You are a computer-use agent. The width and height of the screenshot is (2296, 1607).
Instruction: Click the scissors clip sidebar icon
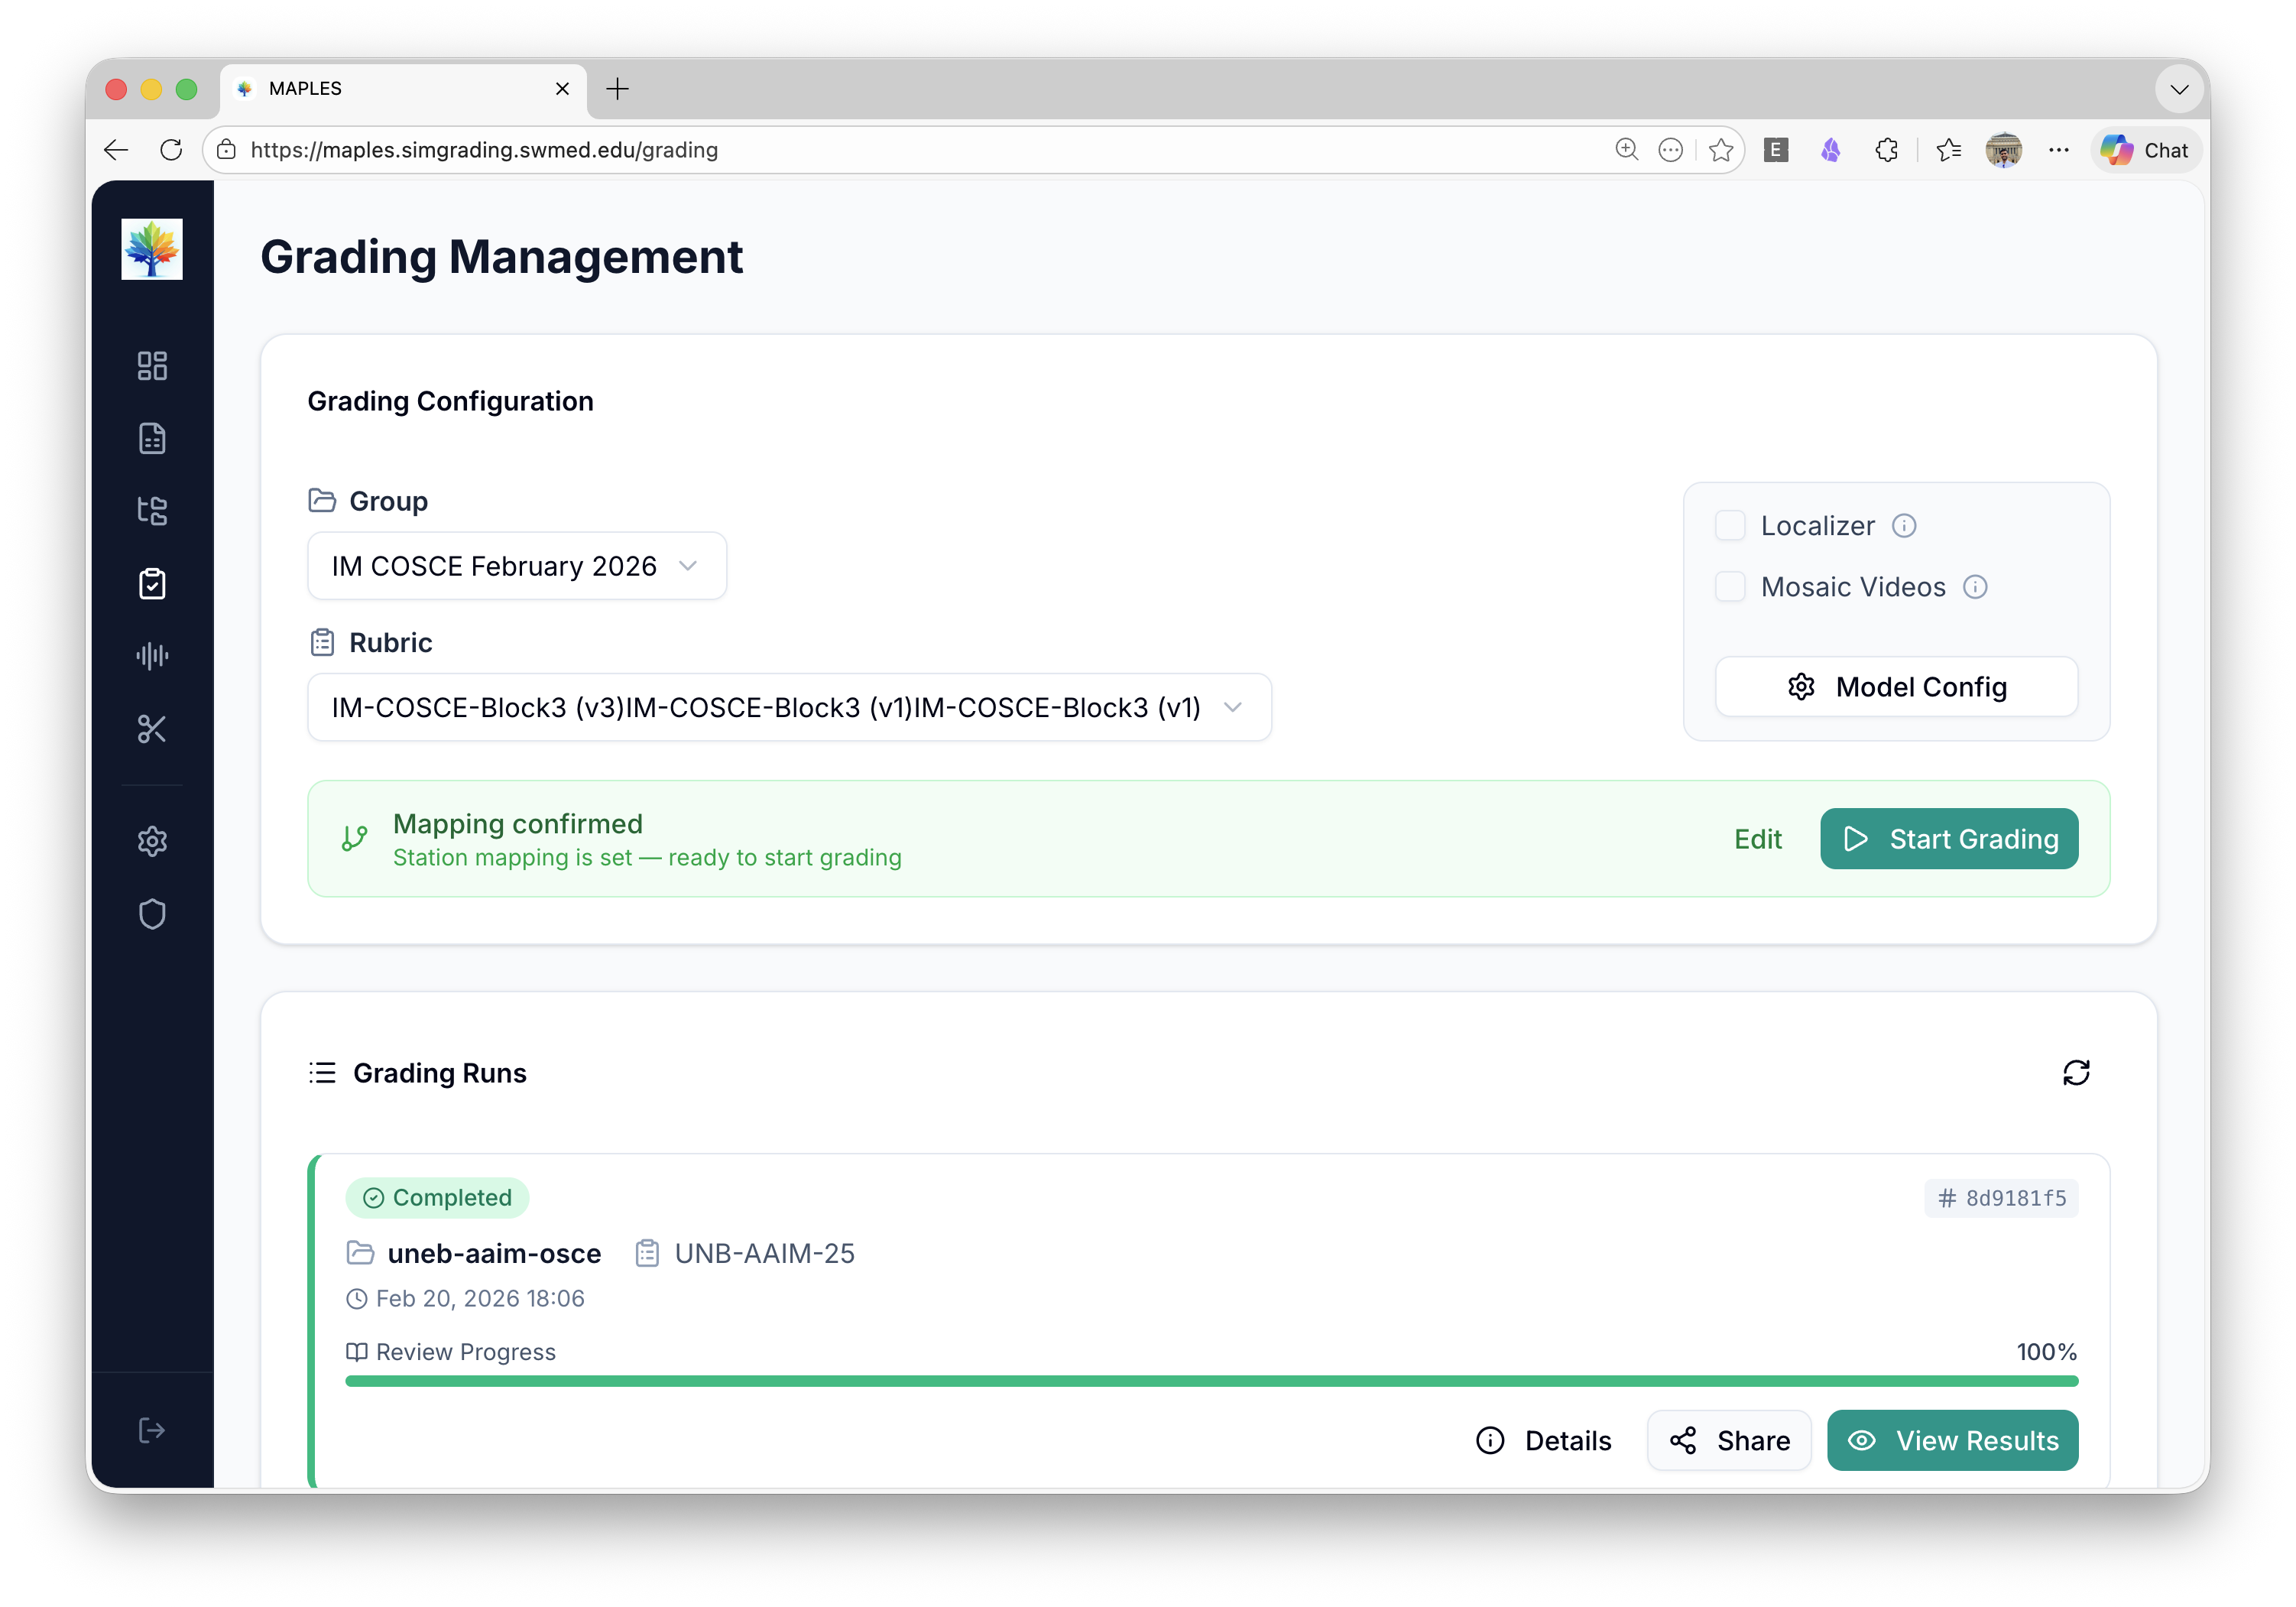[x=152, y=729]
